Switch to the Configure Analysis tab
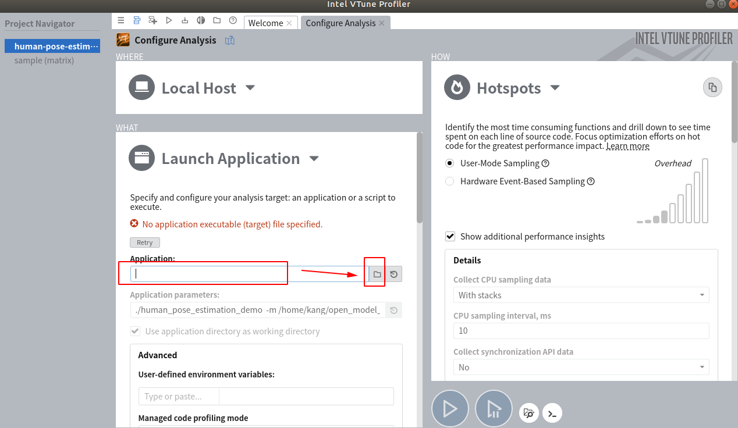This screenshot has height=428, width=738. pyautogui.click(x=340, y=23)
